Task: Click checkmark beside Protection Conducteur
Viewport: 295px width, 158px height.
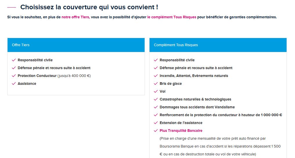Action: pyautogui.click(x=14, y=76)
